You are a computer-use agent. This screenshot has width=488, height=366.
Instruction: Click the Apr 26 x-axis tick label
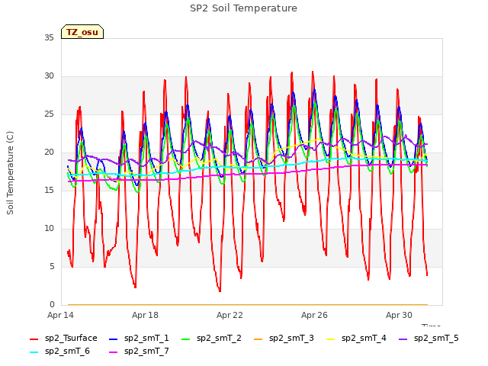pos(314,315)
